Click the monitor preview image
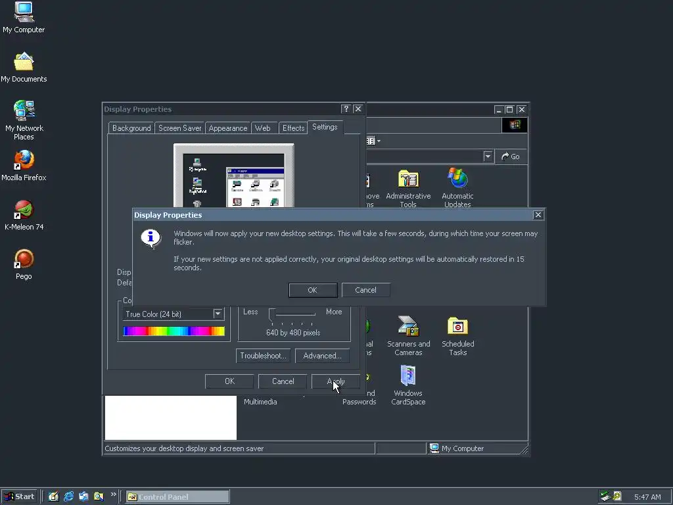The height and width of the screenshot is (505, 673). pyautogui.click(x=233, y=176)
